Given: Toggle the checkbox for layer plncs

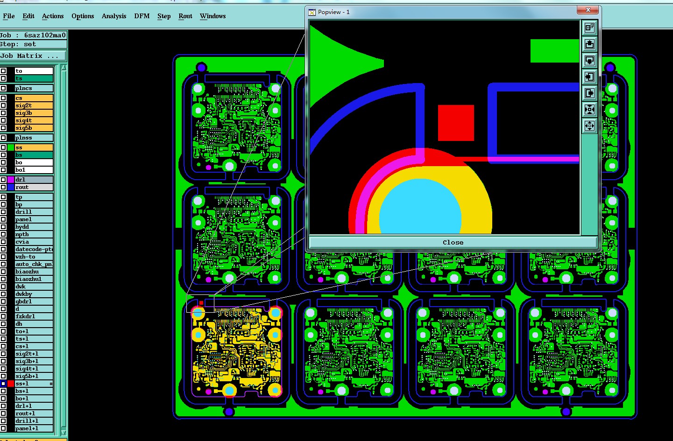Looking at the screenshot, I should click(3, 88).
